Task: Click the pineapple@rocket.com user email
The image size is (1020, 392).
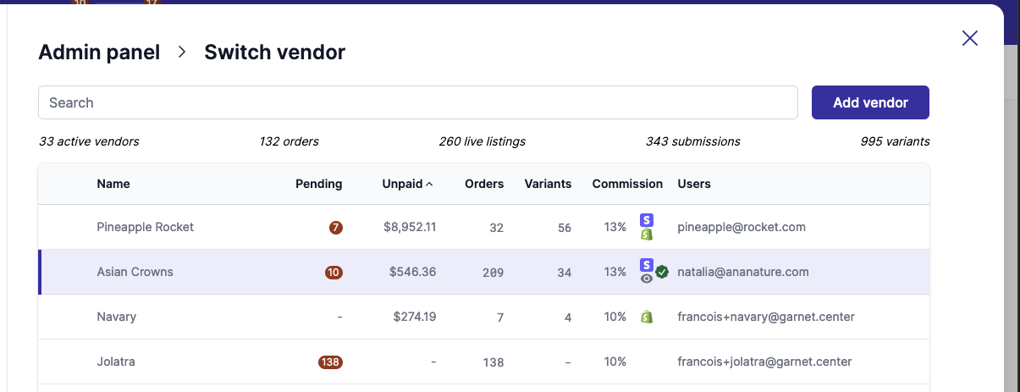Action: [x=742, y=227]
